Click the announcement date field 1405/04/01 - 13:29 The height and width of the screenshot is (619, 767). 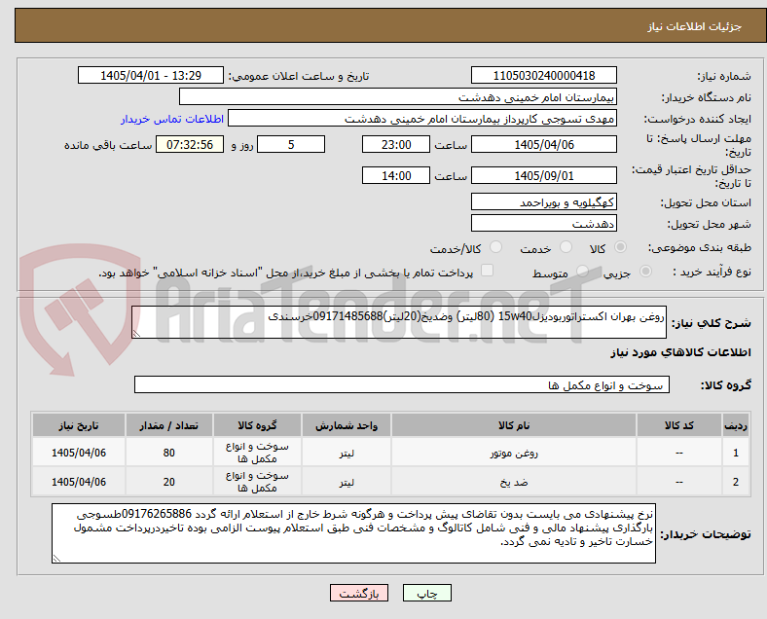click(x=151, y=75)
